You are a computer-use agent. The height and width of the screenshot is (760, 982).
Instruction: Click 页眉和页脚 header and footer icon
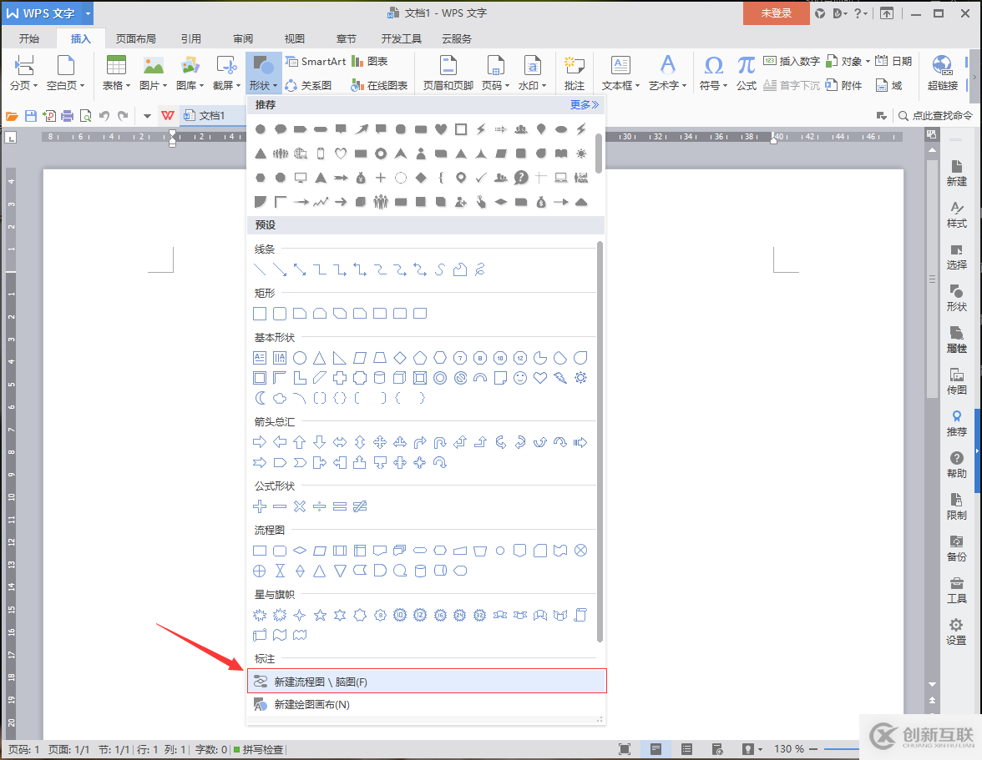(x=448, y=73)
